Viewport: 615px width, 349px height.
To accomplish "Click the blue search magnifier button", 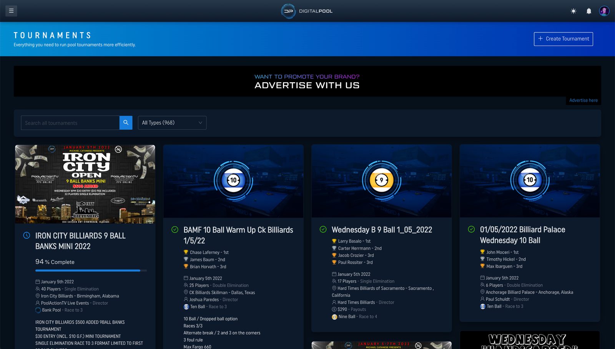I will coord(126,123).
